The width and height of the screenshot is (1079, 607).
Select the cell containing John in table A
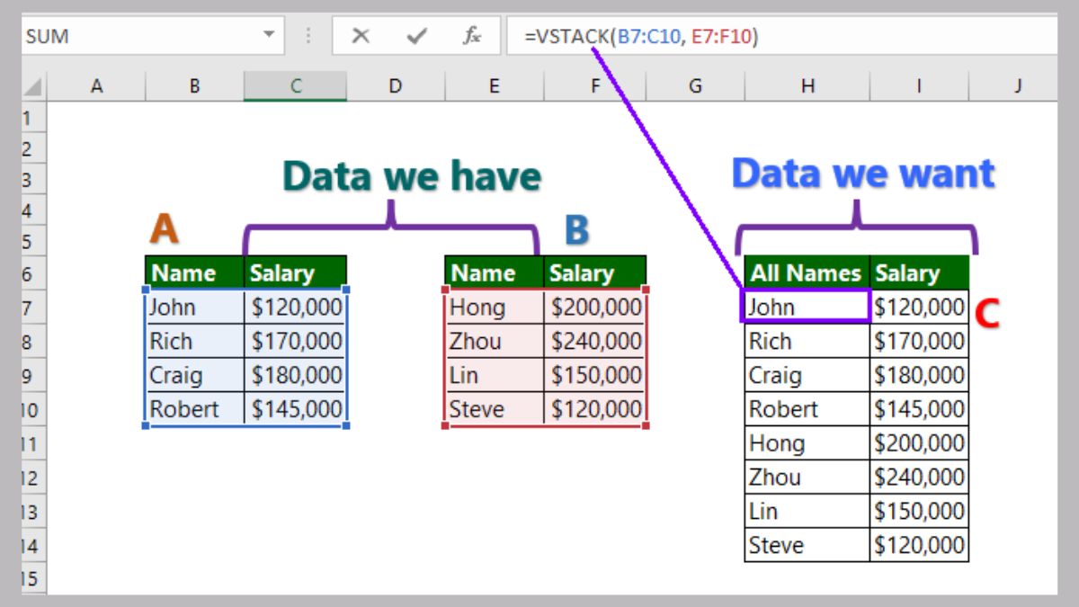pos(193,308)
